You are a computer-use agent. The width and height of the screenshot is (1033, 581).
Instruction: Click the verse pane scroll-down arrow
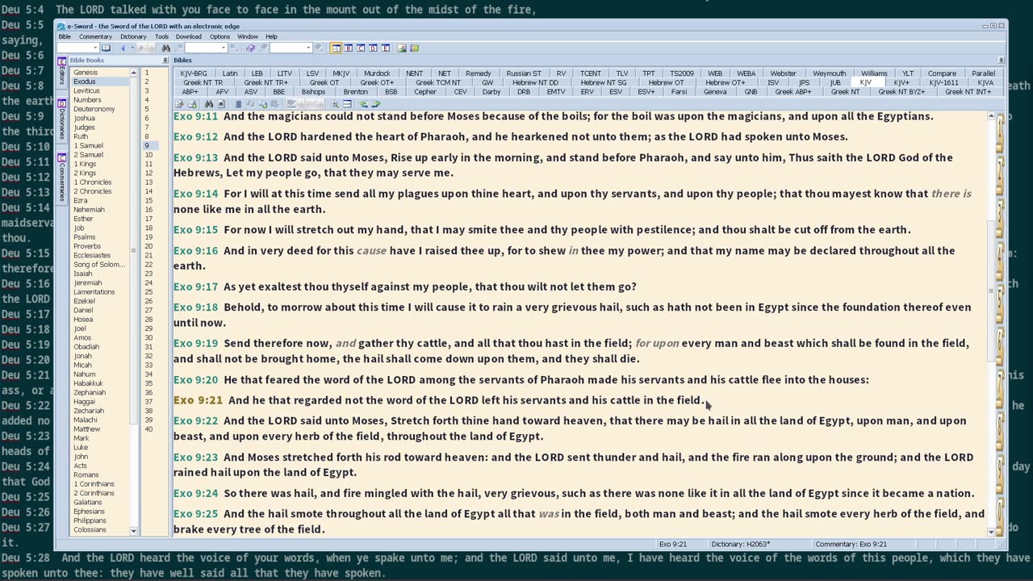coord(991,532)
